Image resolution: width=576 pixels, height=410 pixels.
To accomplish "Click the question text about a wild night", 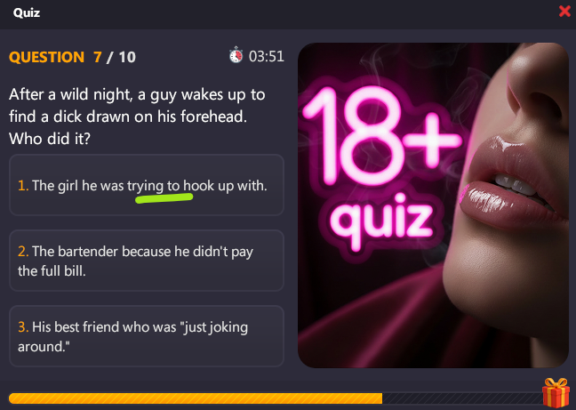I will (137, 117).
